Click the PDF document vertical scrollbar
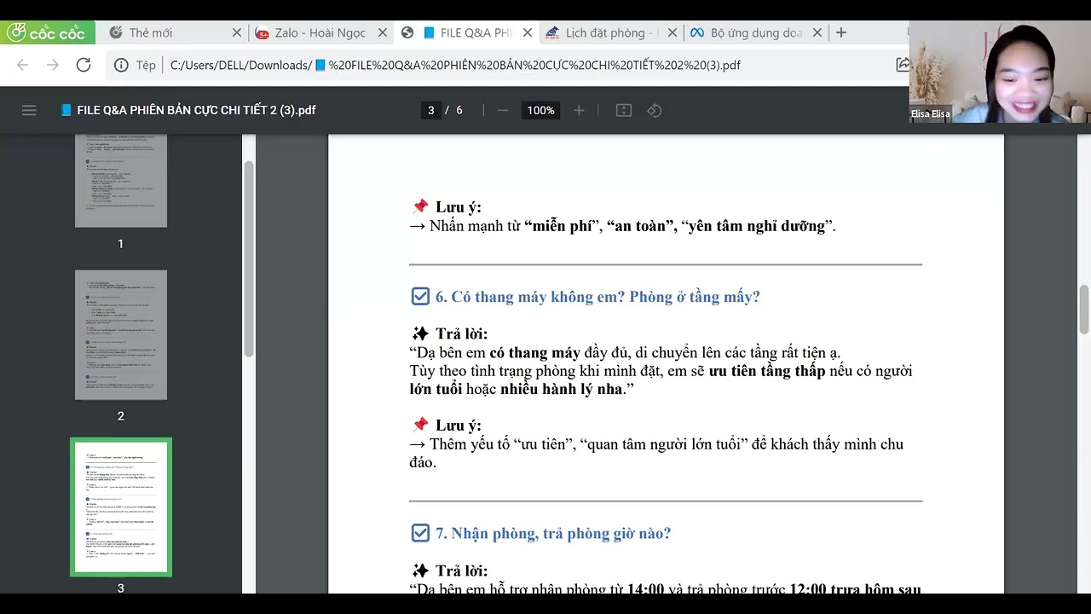 coord(1084,310)
